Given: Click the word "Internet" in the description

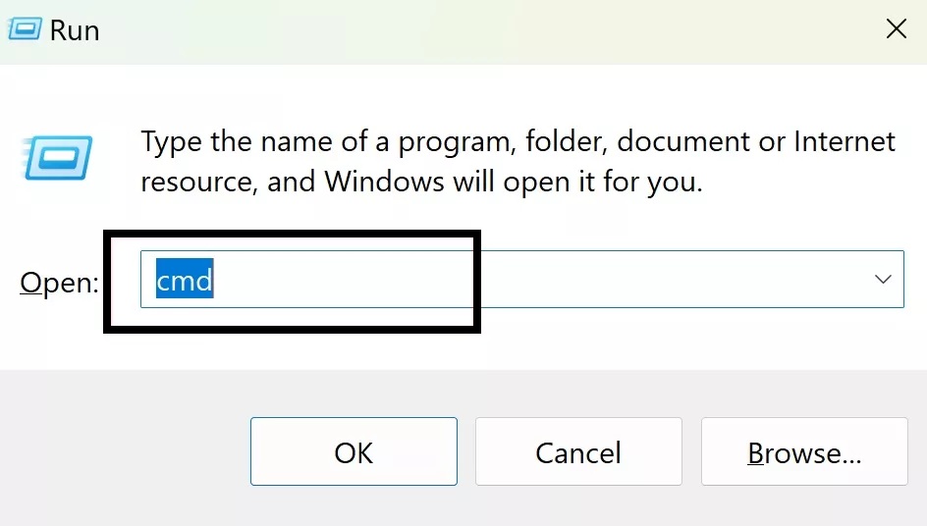Looking at the screenshot, I should pos(845,142).
